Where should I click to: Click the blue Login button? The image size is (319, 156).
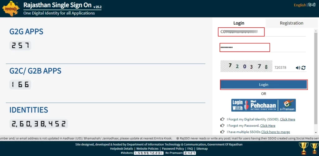[x=264, y=85]
